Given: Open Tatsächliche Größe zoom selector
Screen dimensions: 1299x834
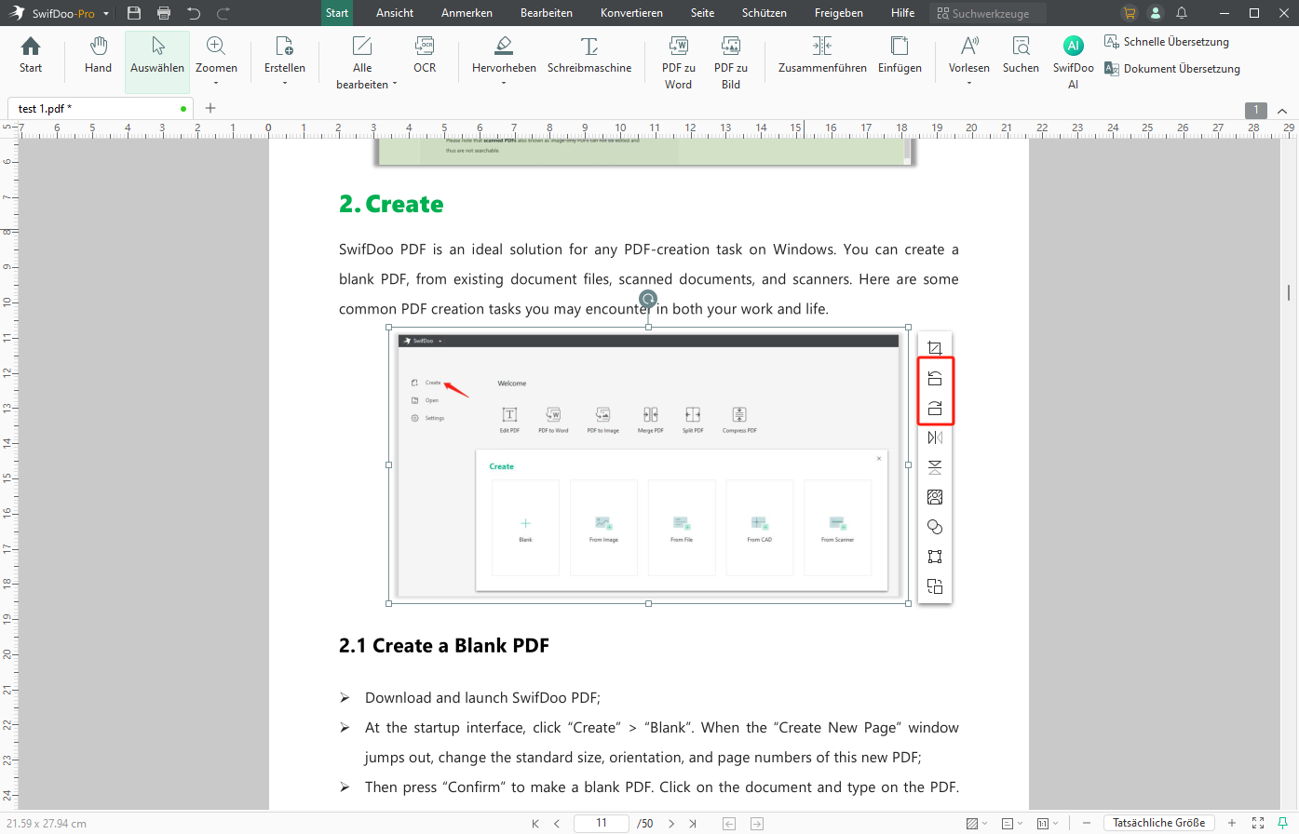Looking at the screenshot, I should click(x=1159, y=824).
